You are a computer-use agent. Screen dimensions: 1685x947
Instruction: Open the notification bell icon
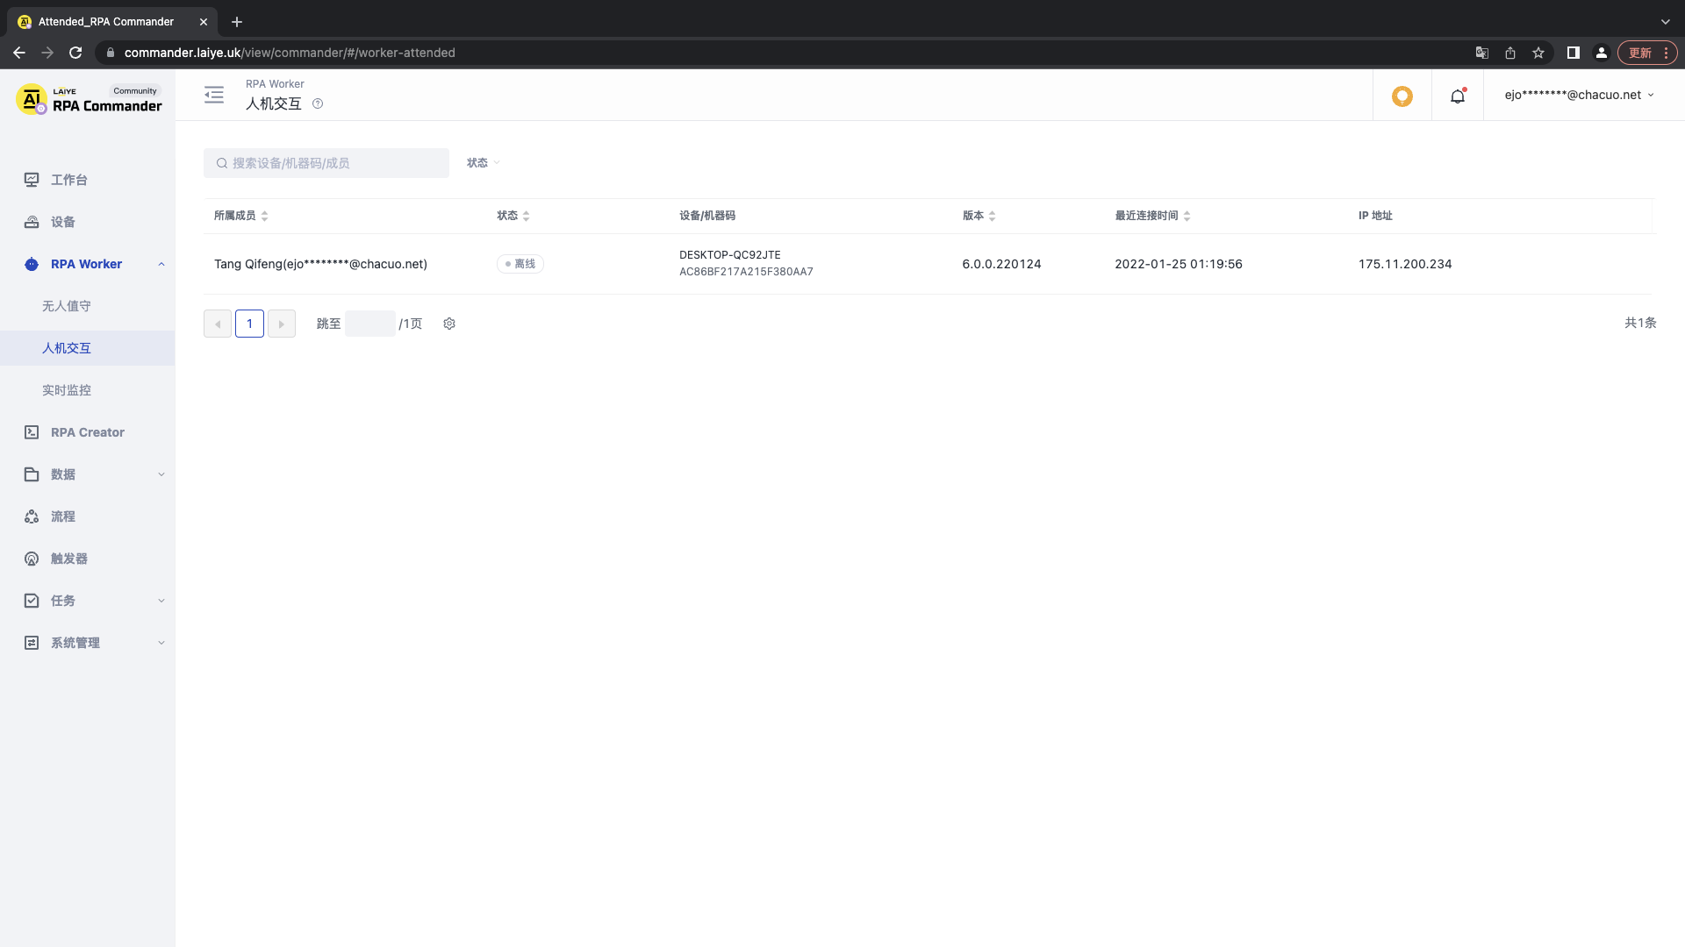pyautogui.click(x=1458, y=96)
